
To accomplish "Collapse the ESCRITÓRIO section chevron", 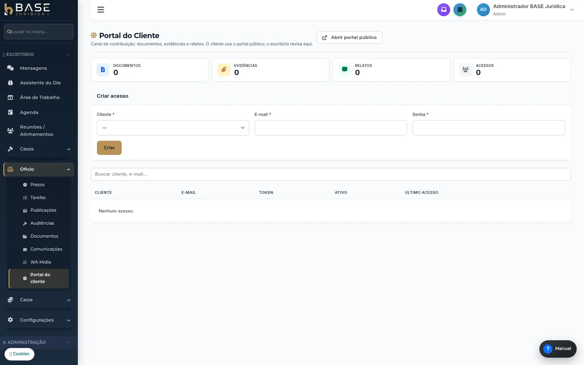I will (68, 54).
